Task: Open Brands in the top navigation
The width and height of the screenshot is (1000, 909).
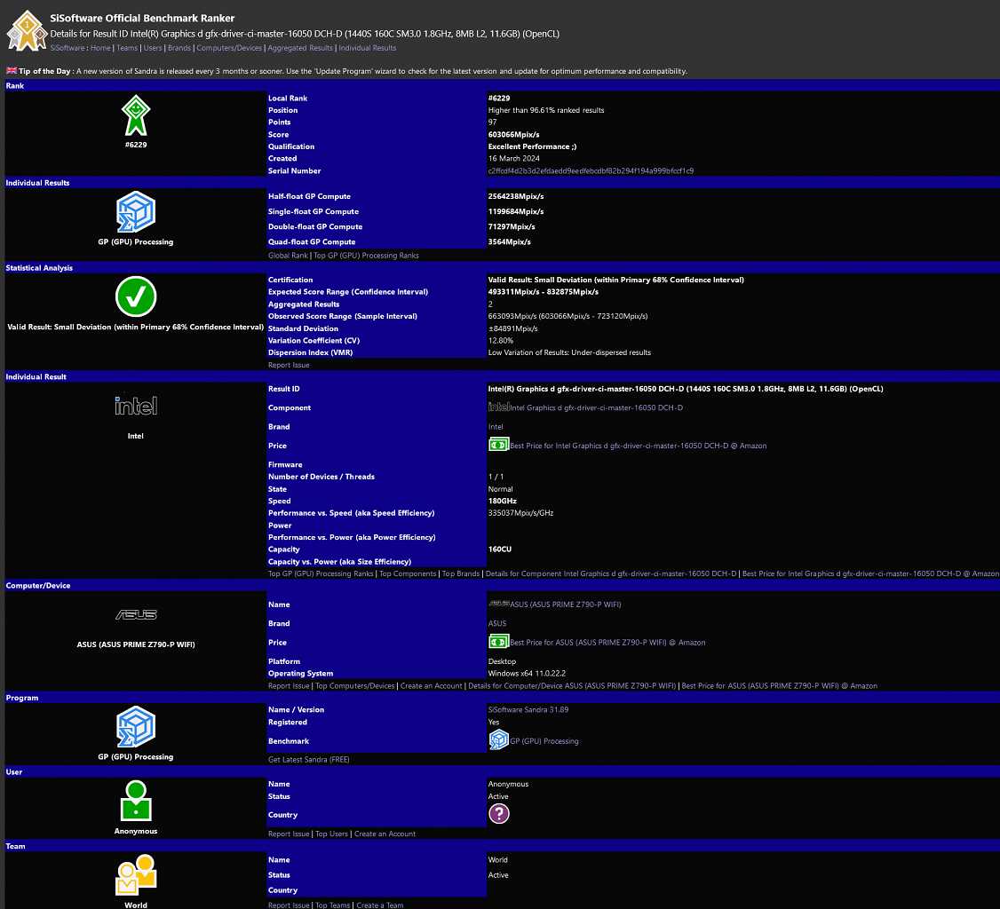Action: point(179,48)
